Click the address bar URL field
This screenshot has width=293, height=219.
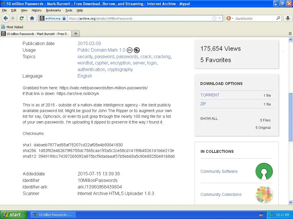pos(139,18)
